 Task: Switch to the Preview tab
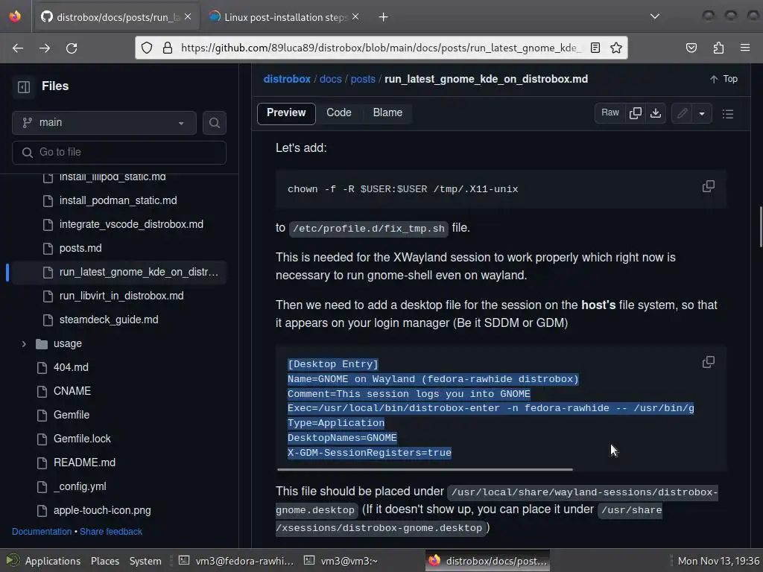point(286,113)
